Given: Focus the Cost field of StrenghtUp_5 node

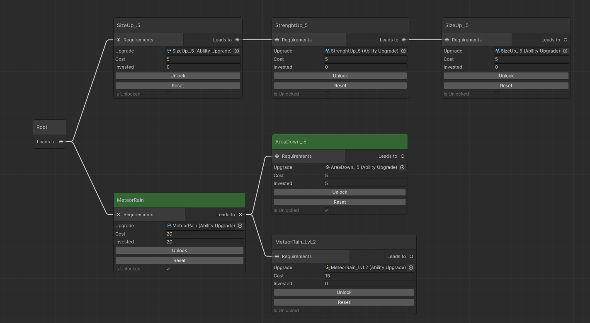Looking at the screenshot, I should [366, 59].
